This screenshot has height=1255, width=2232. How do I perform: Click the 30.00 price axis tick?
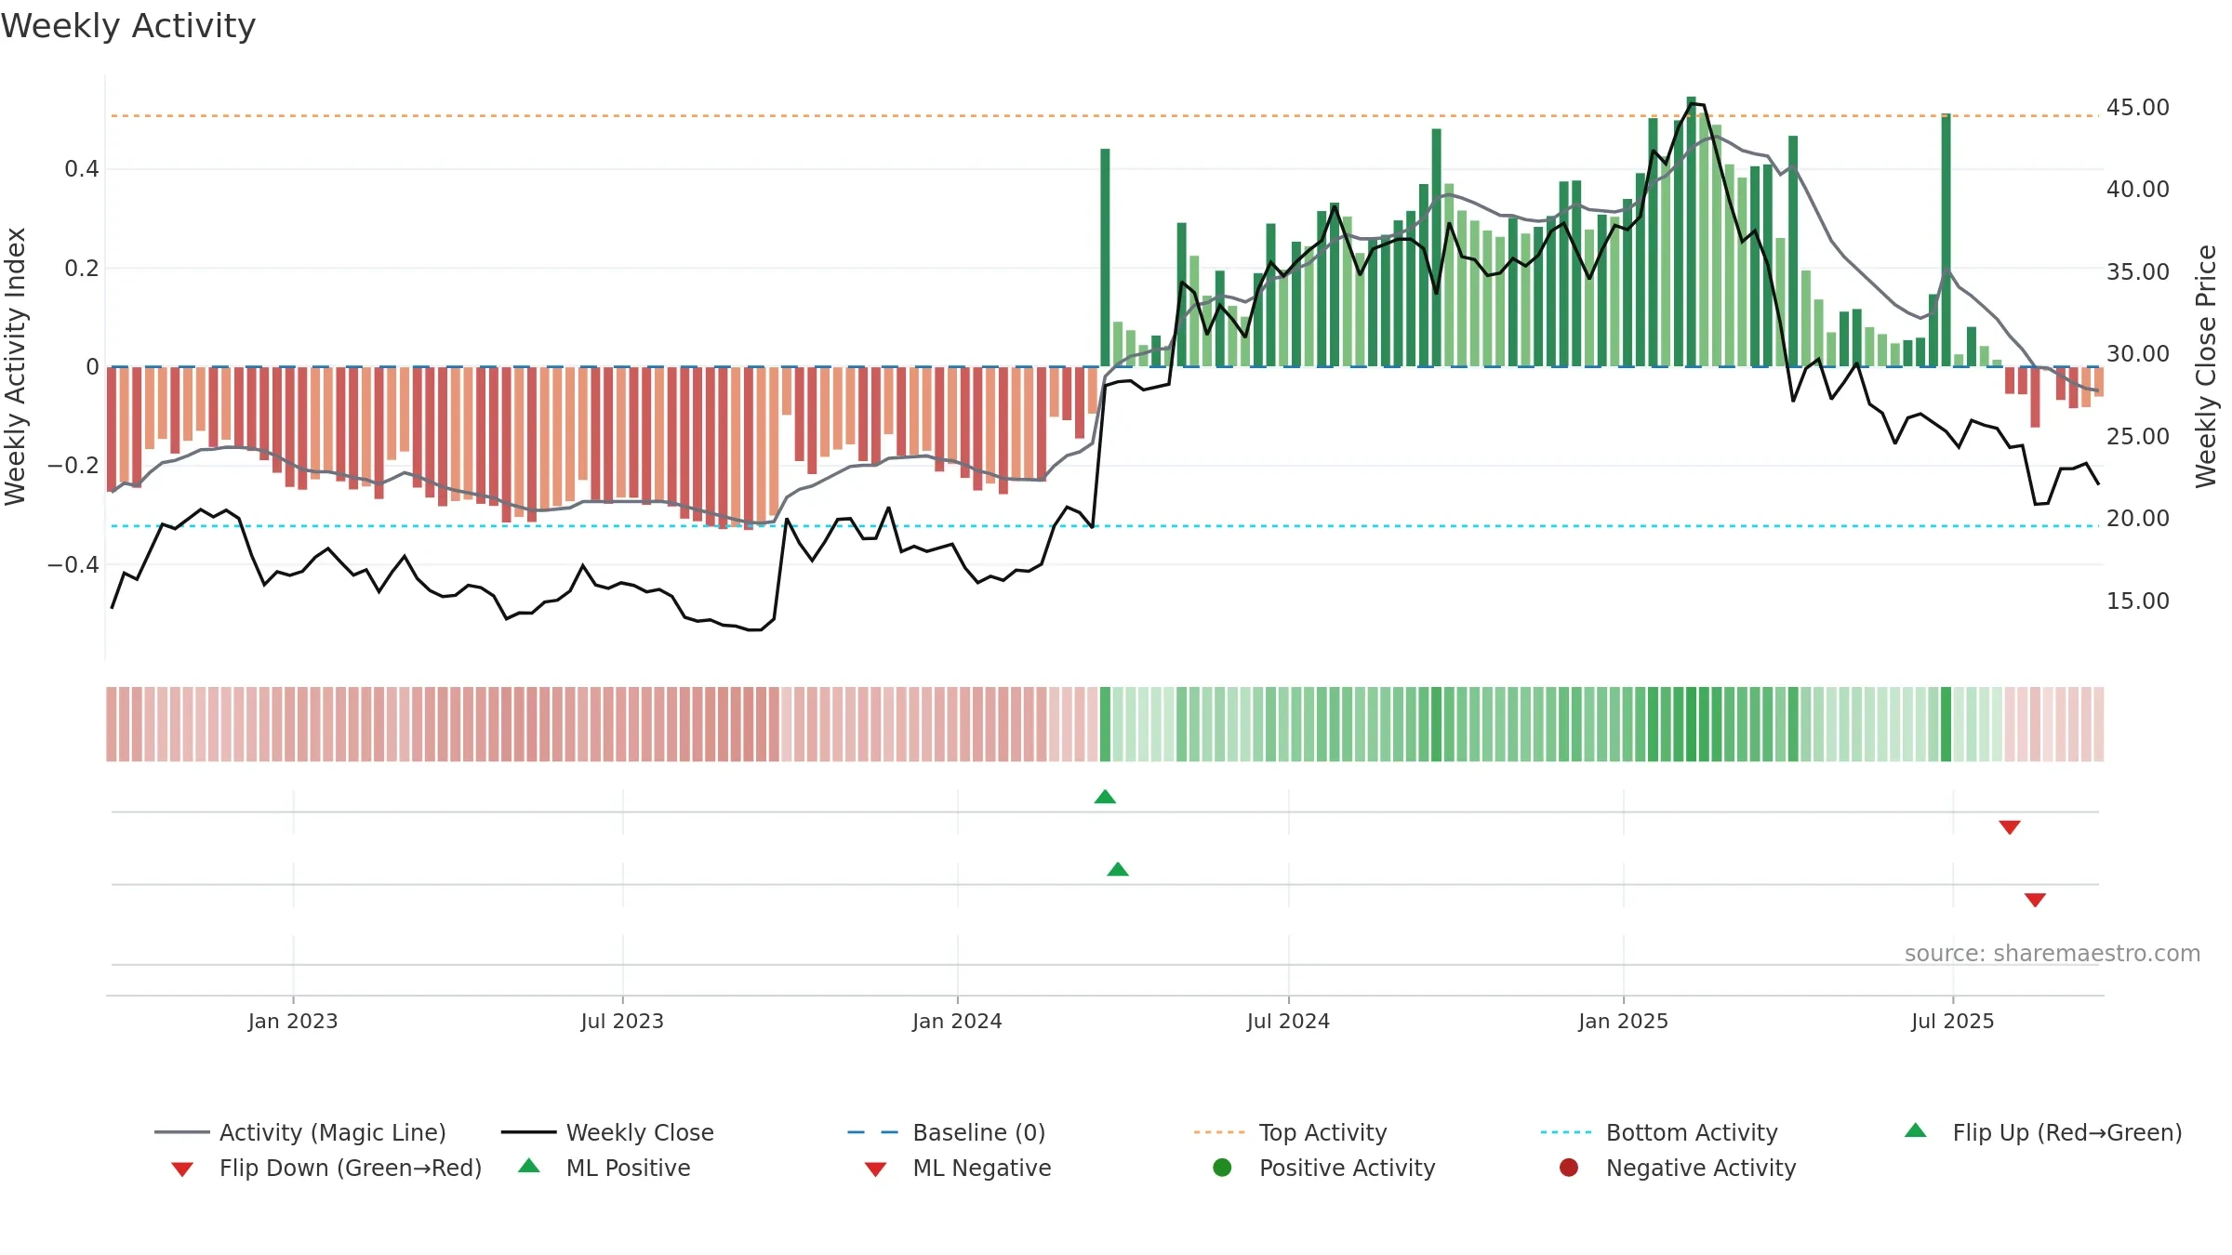tap(2138, 353)
